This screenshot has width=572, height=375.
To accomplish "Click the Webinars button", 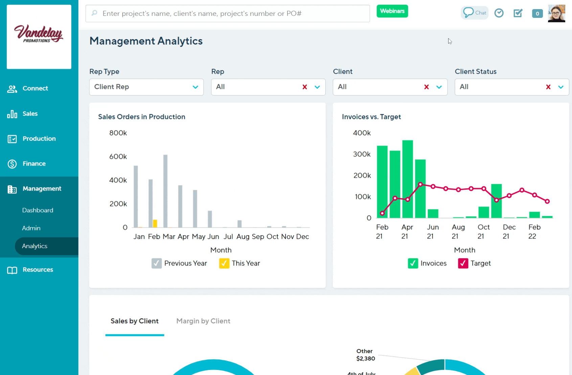I will coord(392,11).
